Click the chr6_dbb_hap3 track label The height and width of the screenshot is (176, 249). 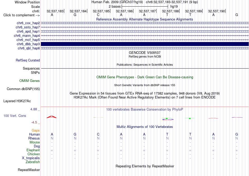pos(28,44)
